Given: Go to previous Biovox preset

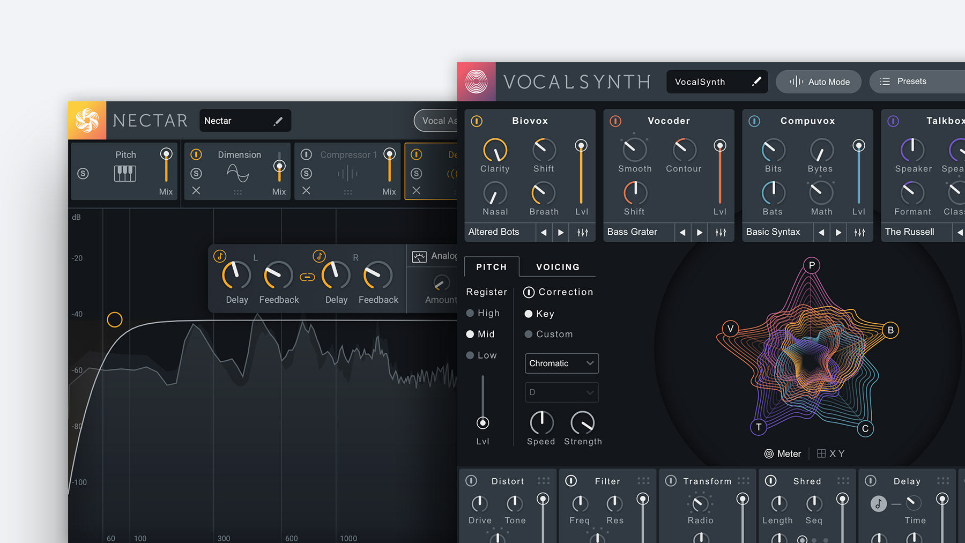Looking at the screenshot, I should pos(544,232).
